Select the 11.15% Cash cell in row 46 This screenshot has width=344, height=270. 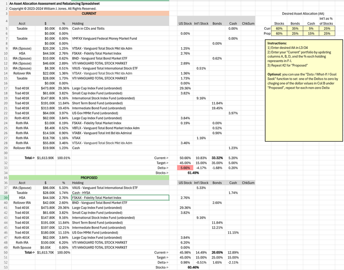[x=233, y=233]
